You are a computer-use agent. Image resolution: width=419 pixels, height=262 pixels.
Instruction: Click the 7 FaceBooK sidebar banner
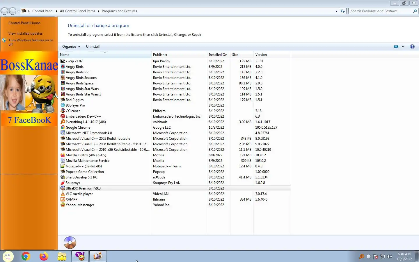pyautogui.click(x=29, y=120)
